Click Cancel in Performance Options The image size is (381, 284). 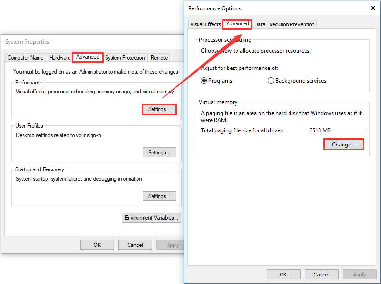[x=321, y=274]
